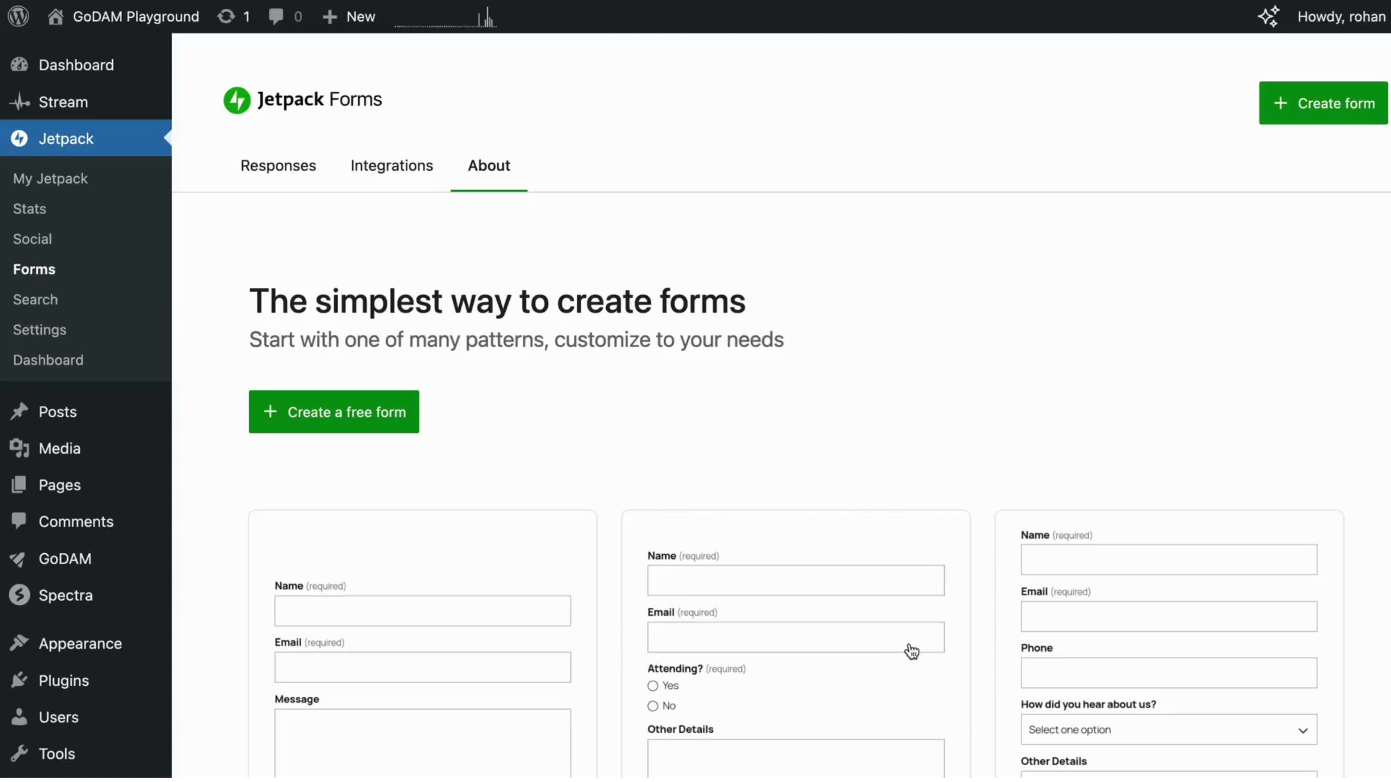
Task: Click the comments bubble icon in admin bar
Action: point(276,16)
